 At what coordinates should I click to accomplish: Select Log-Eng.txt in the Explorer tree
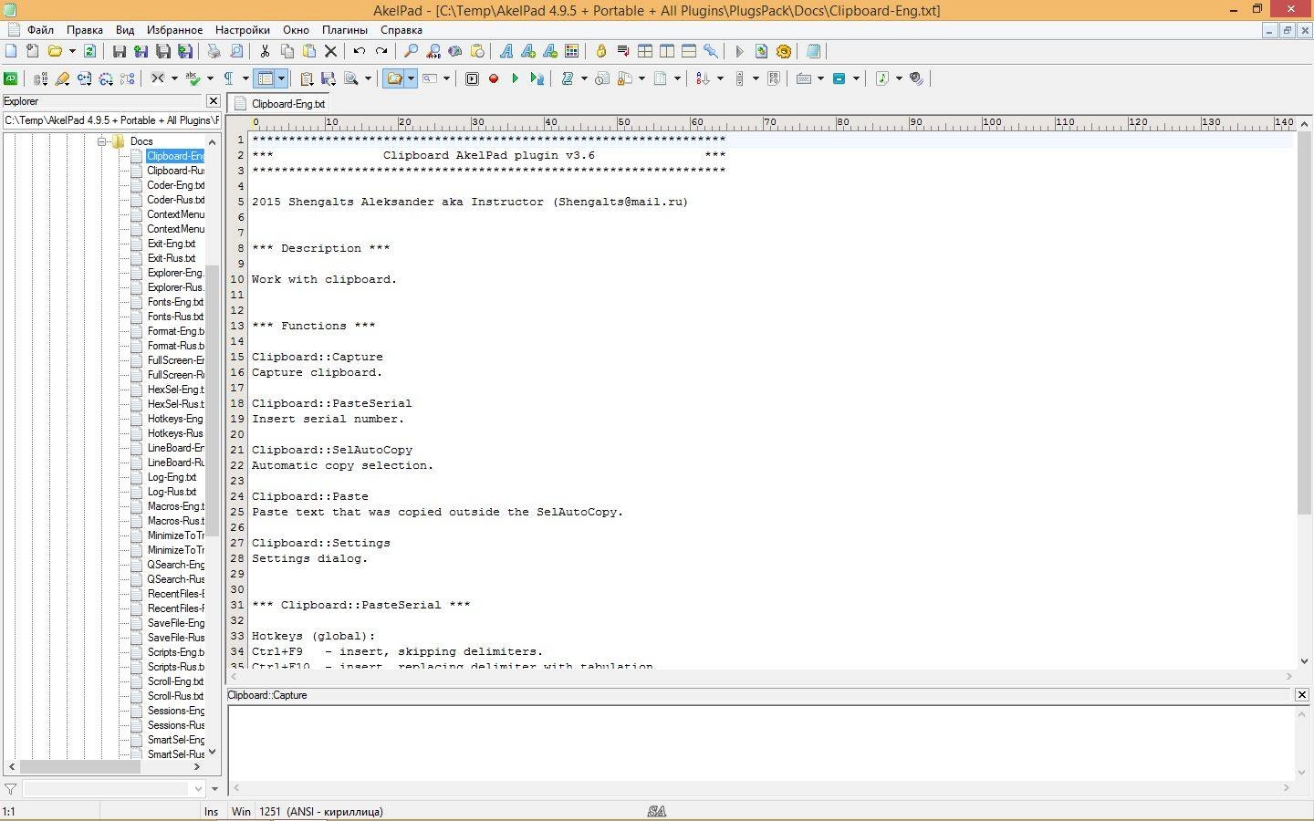click(172, 477)
